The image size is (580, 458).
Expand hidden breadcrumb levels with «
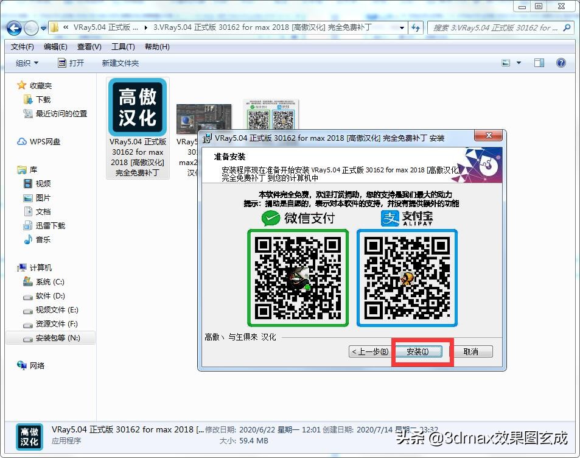tap(66, 27)
